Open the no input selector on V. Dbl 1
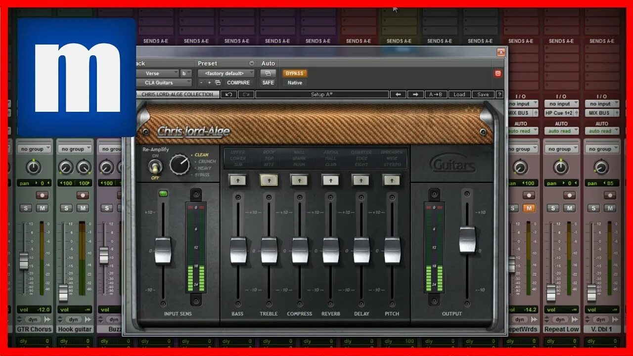The height and width of the screenshot is (356, 633). [602, 104]
